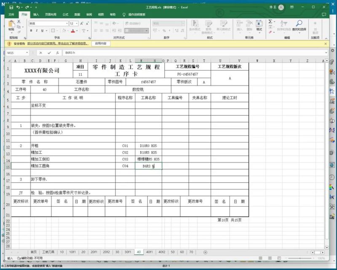Open Find and Select magnifier tool
337x270 pixels.
click(x=299, y=24)
